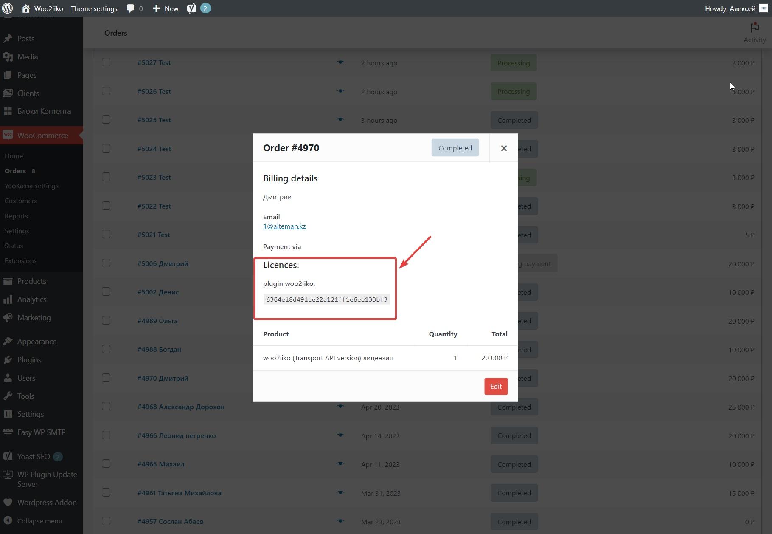Open the comments bubble in admin bar

130,8
